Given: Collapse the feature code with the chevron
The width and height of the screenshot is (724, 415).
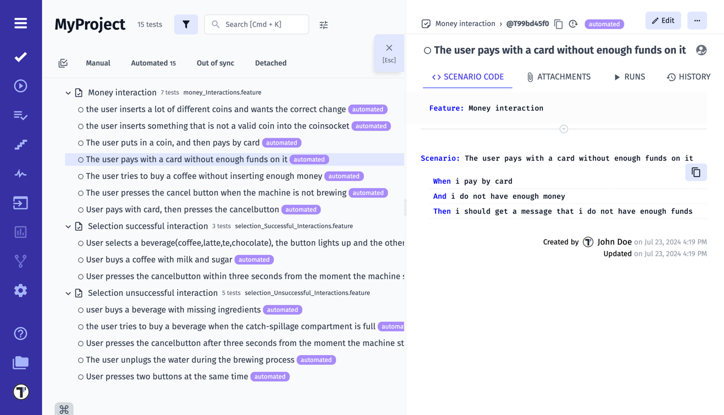Looking at the screenshot, I should pos(563,129).
